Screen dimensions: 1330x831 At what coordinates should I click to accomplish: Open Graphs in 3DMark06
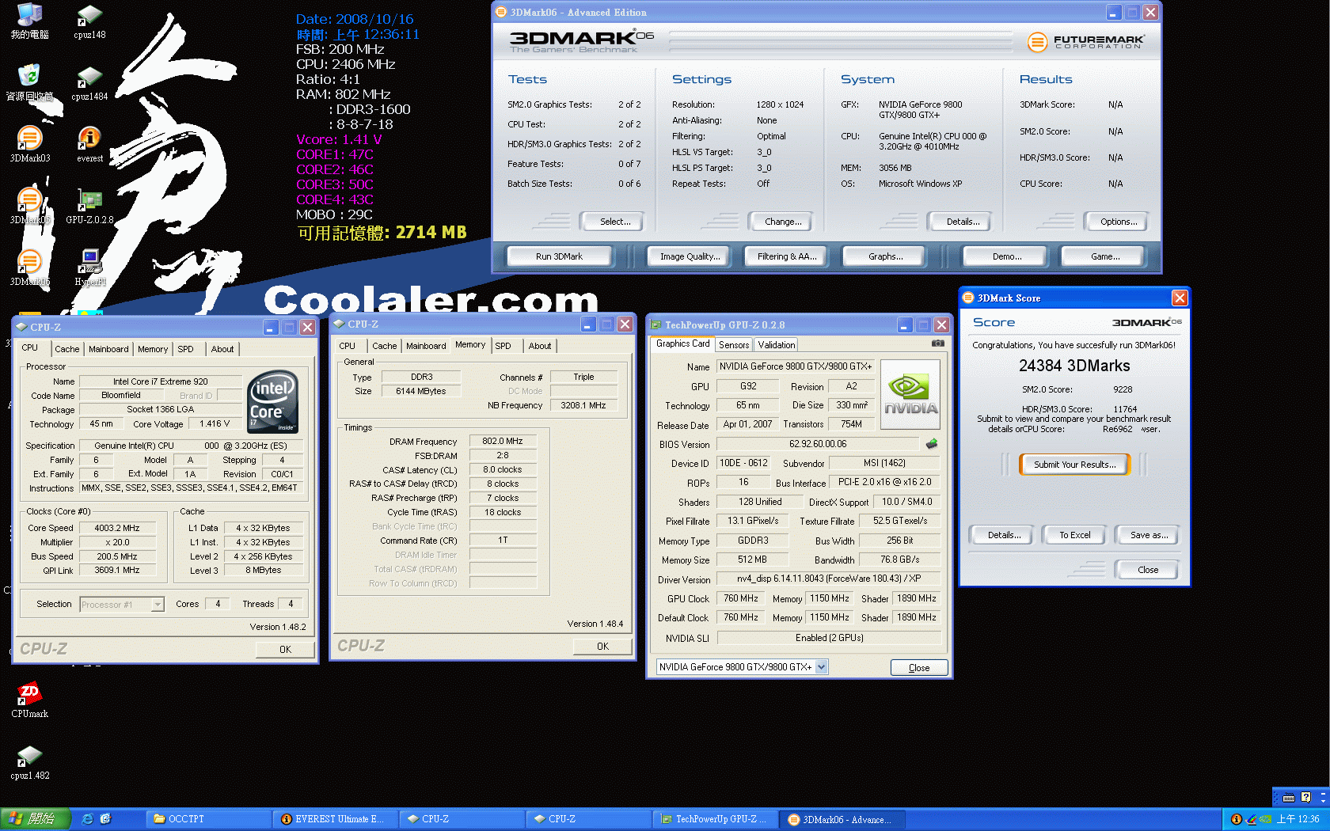[885, 256]
